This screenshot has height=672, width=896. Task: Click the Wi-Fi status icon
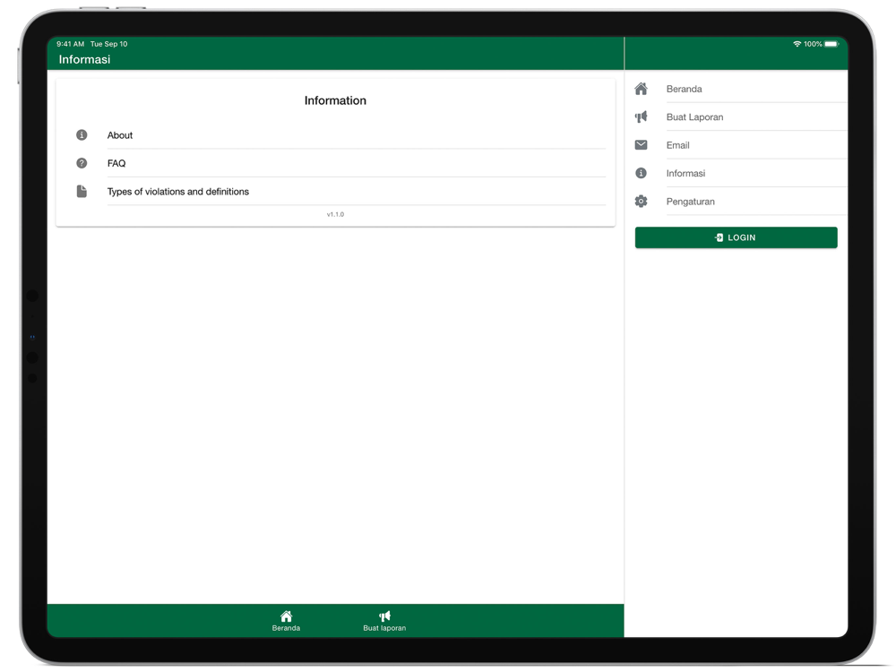797,44
